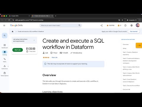Jump to Task 4 SQLX file table definition
The height and width of the screenshot is (107, 142).
[x=131, y=74]
